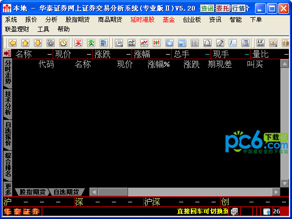Click the starred folder favorites icon
This screenshot has width=292, height=219.
pos(170,43)
